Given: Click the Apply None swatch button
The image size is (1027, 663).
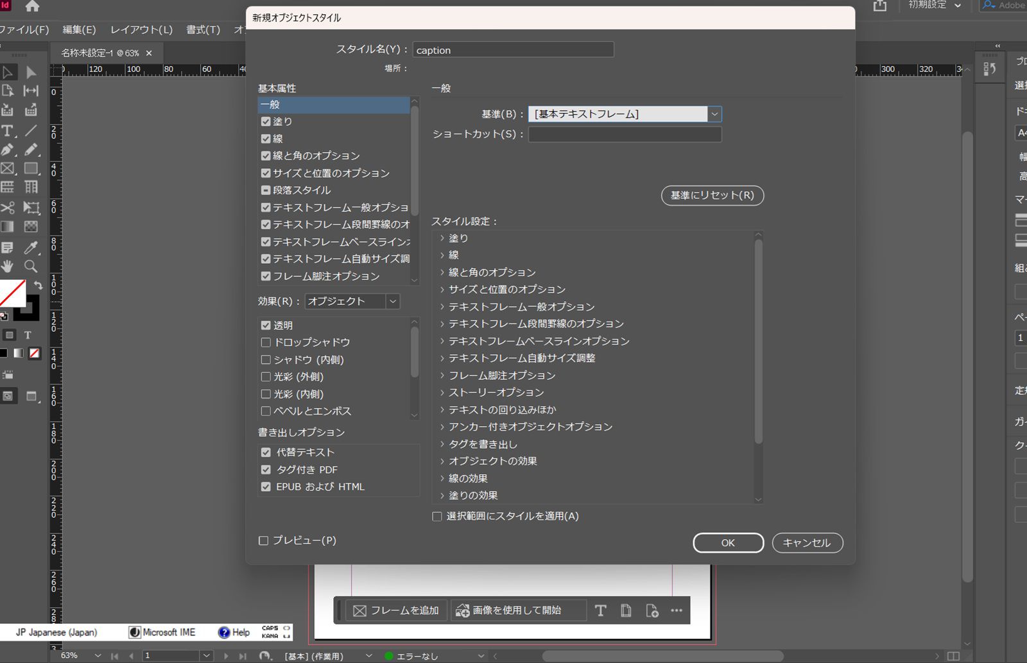Looking at the screenshot, I should coord(35,354).
